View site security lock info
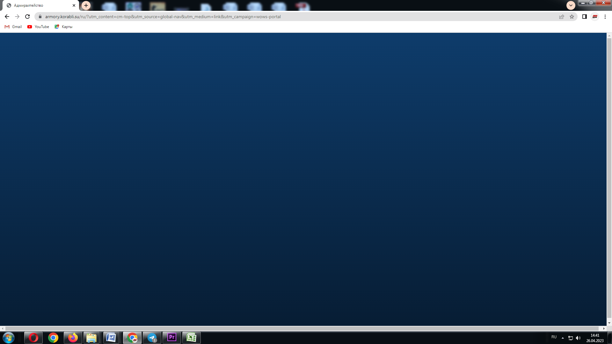This screenshot has height=344, width=612. [40, 17]
